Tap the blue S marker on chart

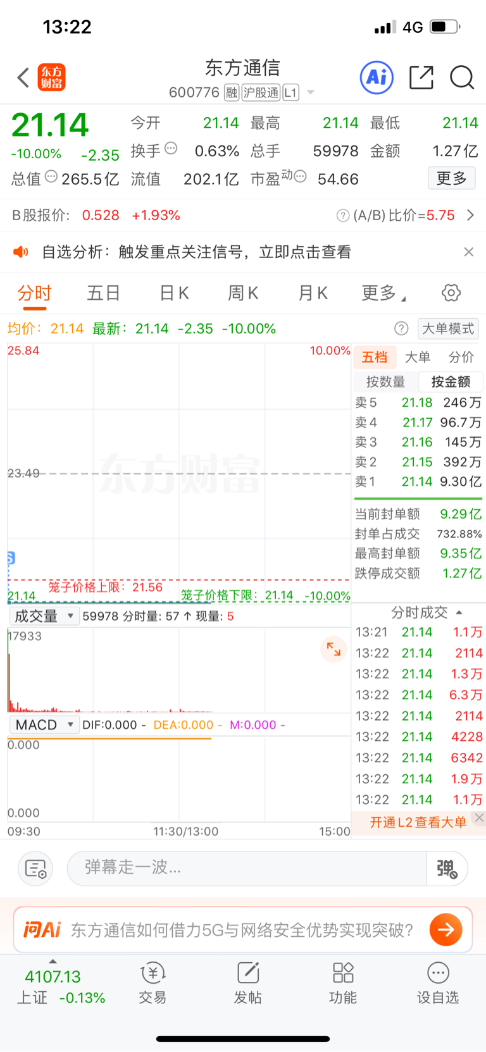pyautogui.click(x=10, y=558)
